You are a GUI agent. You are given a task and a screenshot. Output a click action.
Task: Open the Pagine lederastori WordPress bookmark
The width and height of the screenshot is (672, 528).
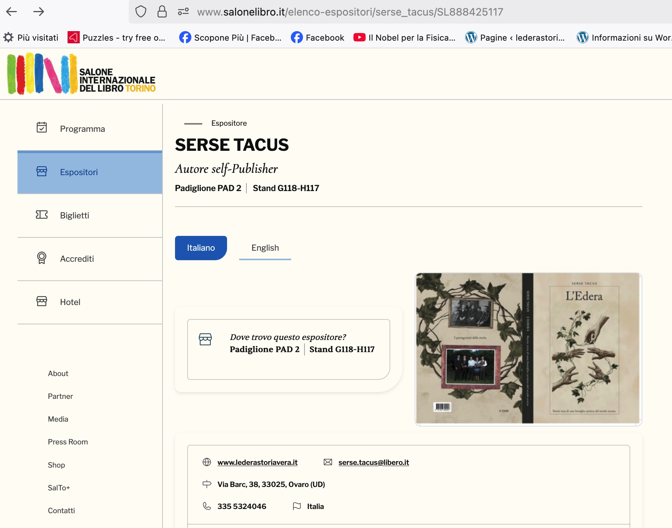click(515, 38)
